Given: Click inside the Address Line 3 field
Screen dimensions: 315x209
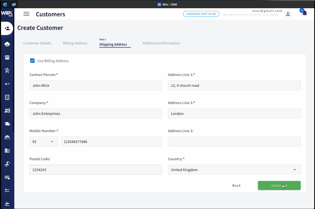Looking at the screenshot, I should pyautogui.click(x=234, y=142).
